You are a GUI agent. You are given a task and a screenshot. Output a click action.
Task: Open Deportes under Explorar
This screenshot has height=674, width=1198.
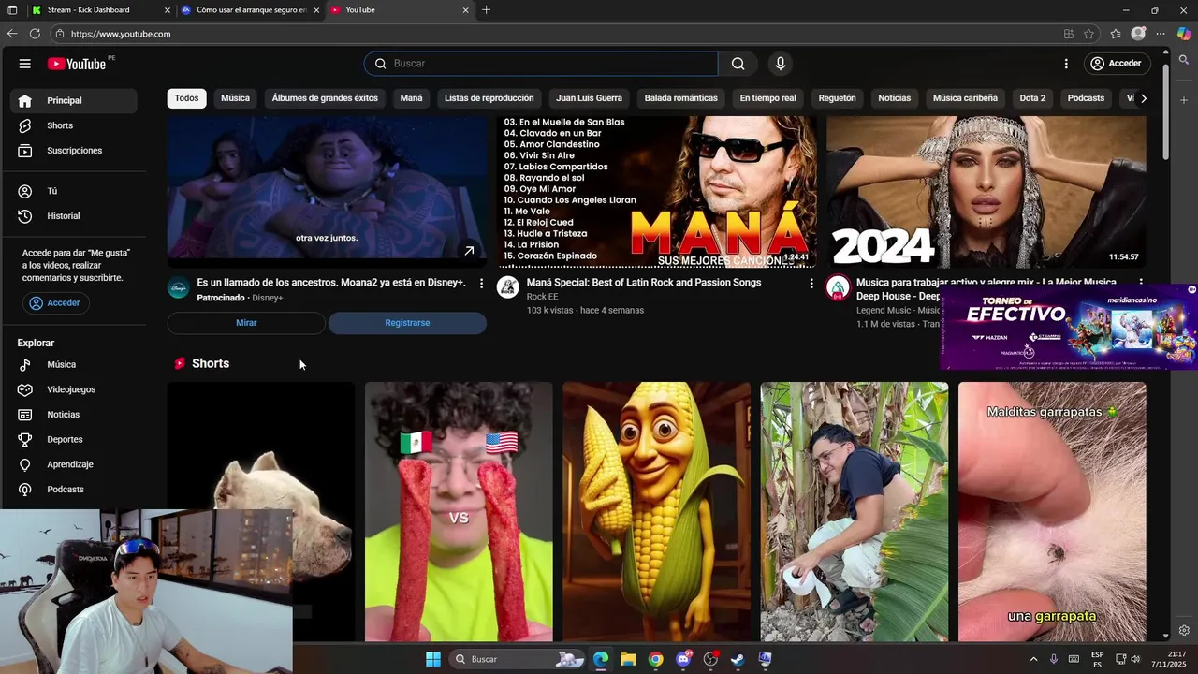(75, 440)
